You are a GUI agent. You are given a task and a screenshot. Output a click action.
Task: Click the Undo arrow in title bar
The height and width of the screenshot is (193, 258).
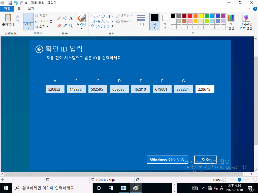[16, 3]
